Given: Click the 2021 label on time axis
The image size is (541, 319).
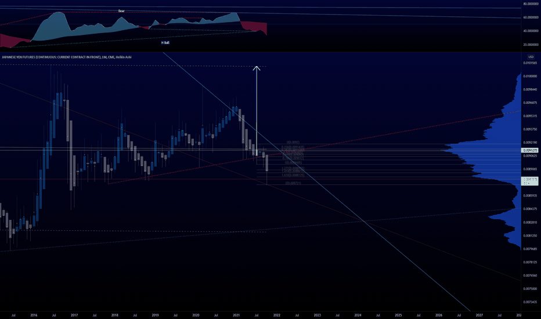Looking at the screenshot, I should pos(236,315).
